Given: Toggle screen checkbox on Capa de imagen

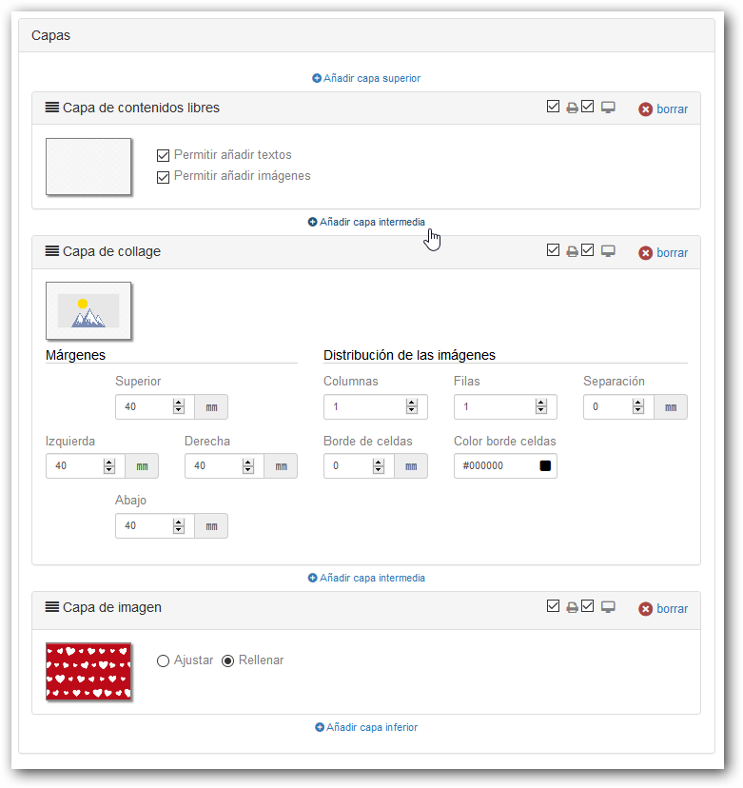Looking at the screenshot, I should 587,606.
